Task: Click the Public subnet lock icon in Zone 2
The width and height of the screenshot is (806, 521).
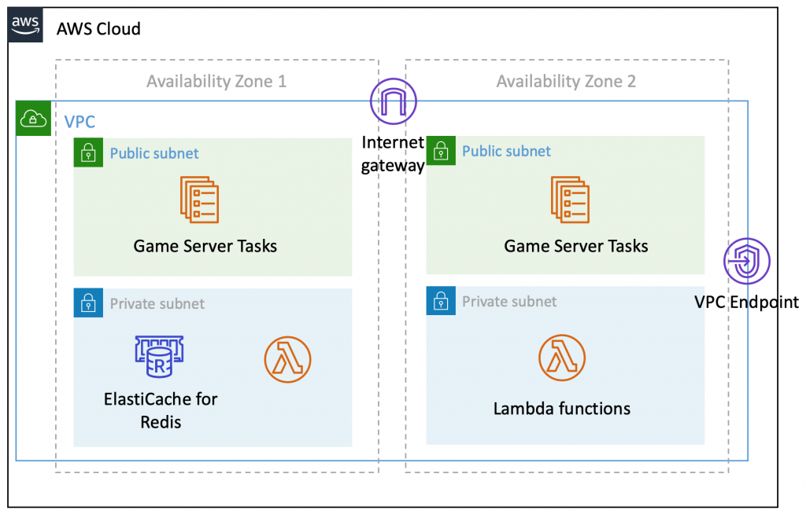Action: coord(441,151)
